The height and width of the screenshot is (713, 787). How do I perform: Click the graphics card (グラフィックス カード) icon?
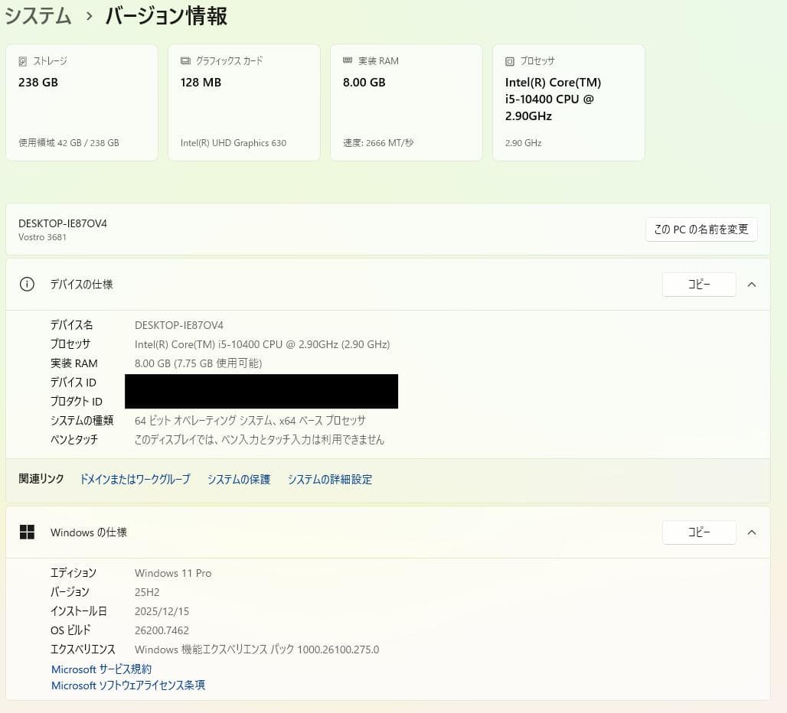point(185,60)
